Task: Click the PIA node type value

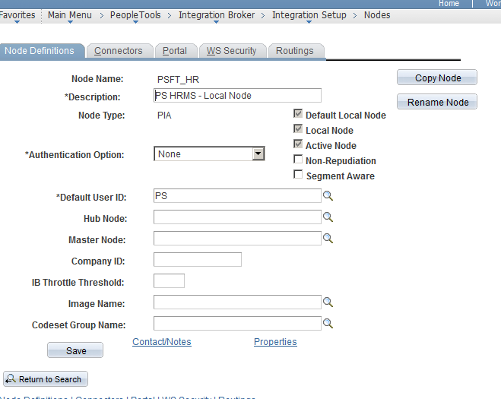Action: (x=164, y=116)
